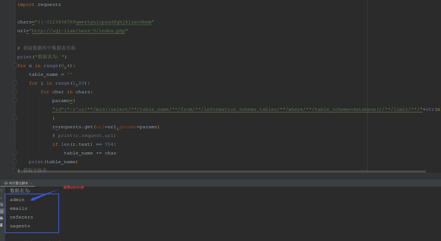Click the print("数据表为: ") statement
This screenshot has height=241, width=441.
42,57
